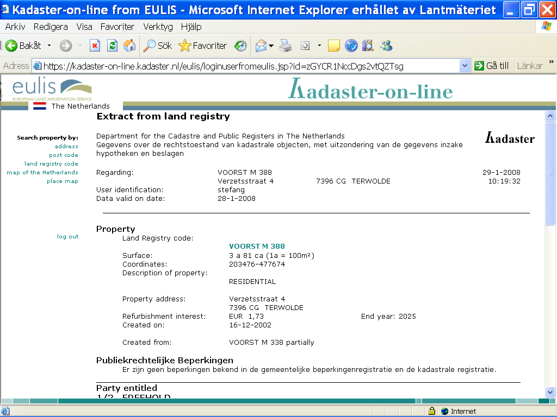Click the blue globe toolbar icon
This screenshot has width=557, height=417.
[x=351, y=46]
